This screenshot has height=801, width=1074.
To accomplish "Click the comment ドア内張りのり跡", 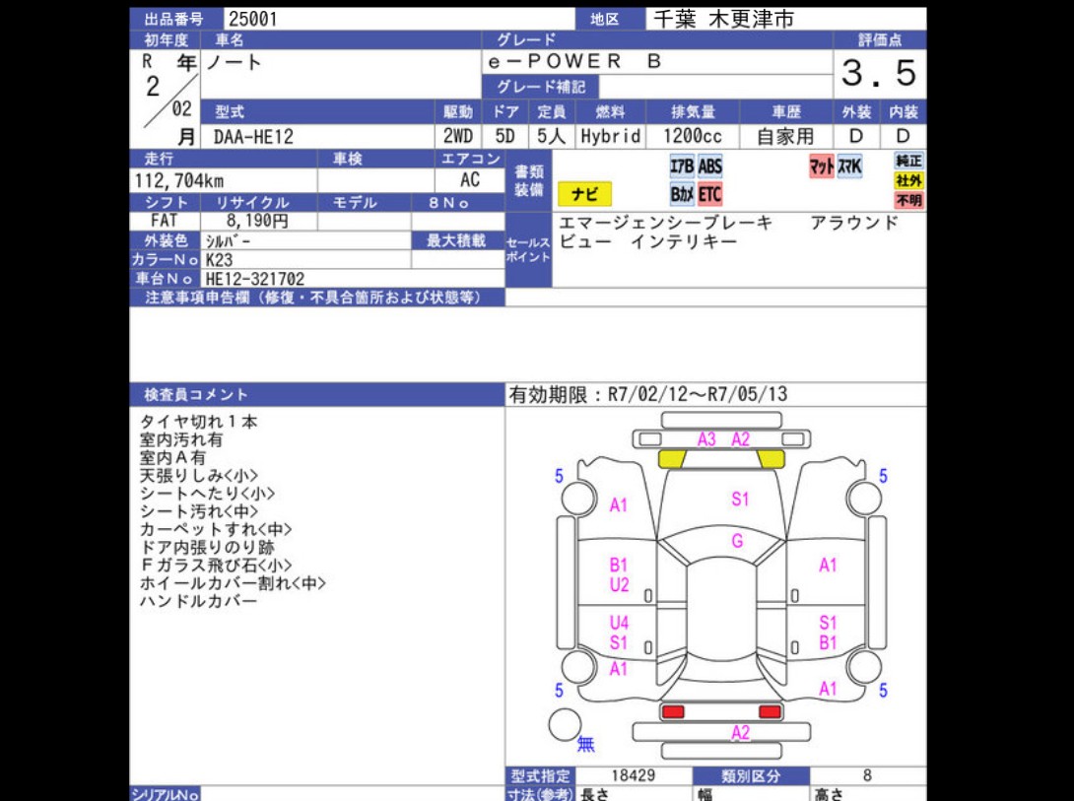I will click(x=207, y=547).
